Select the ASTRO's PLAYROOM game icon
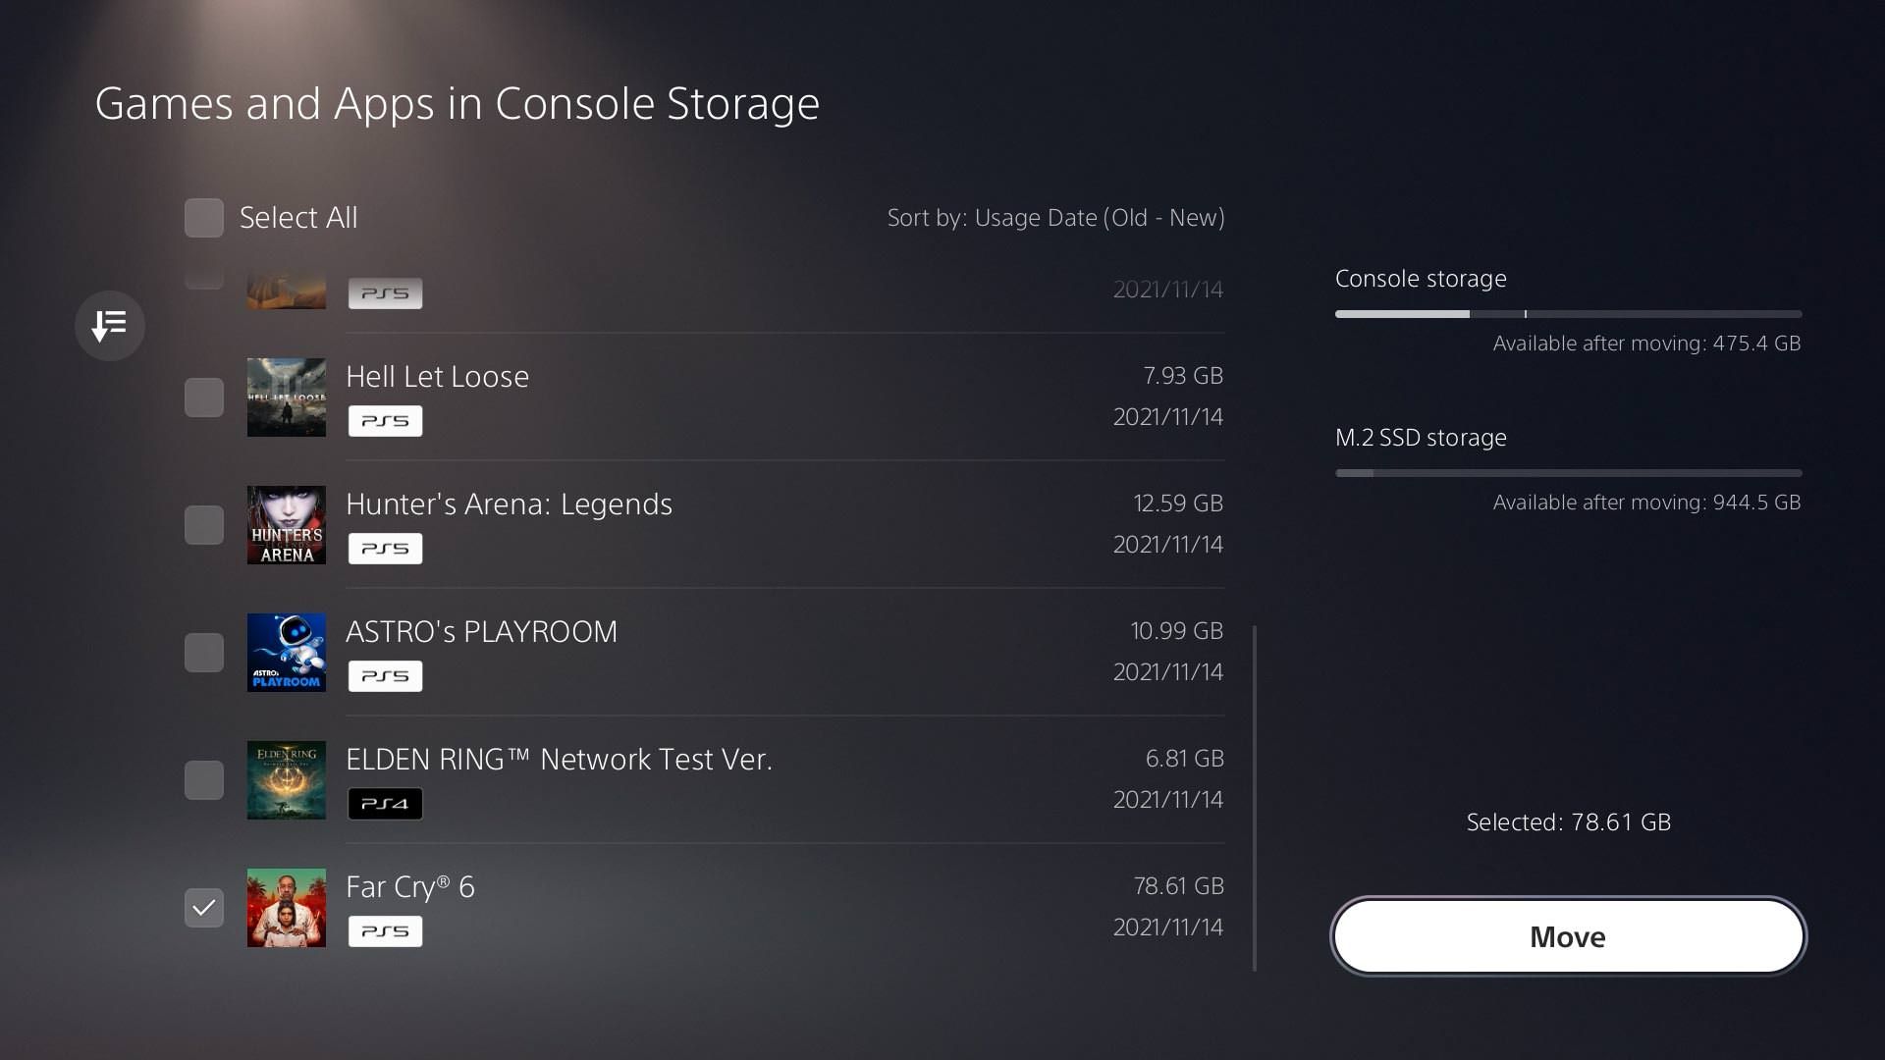This screenshot has height=1060, width=1885. click(286, 653)
